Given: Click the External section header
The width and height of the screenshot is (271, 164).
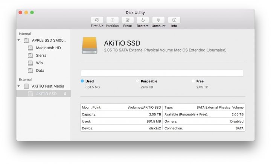Looking at the screenshot, I should tap(25, 80).
